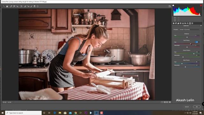Open the Presets panel tab
The height and width of the screenshot is (115, 204).
[192, 23]
